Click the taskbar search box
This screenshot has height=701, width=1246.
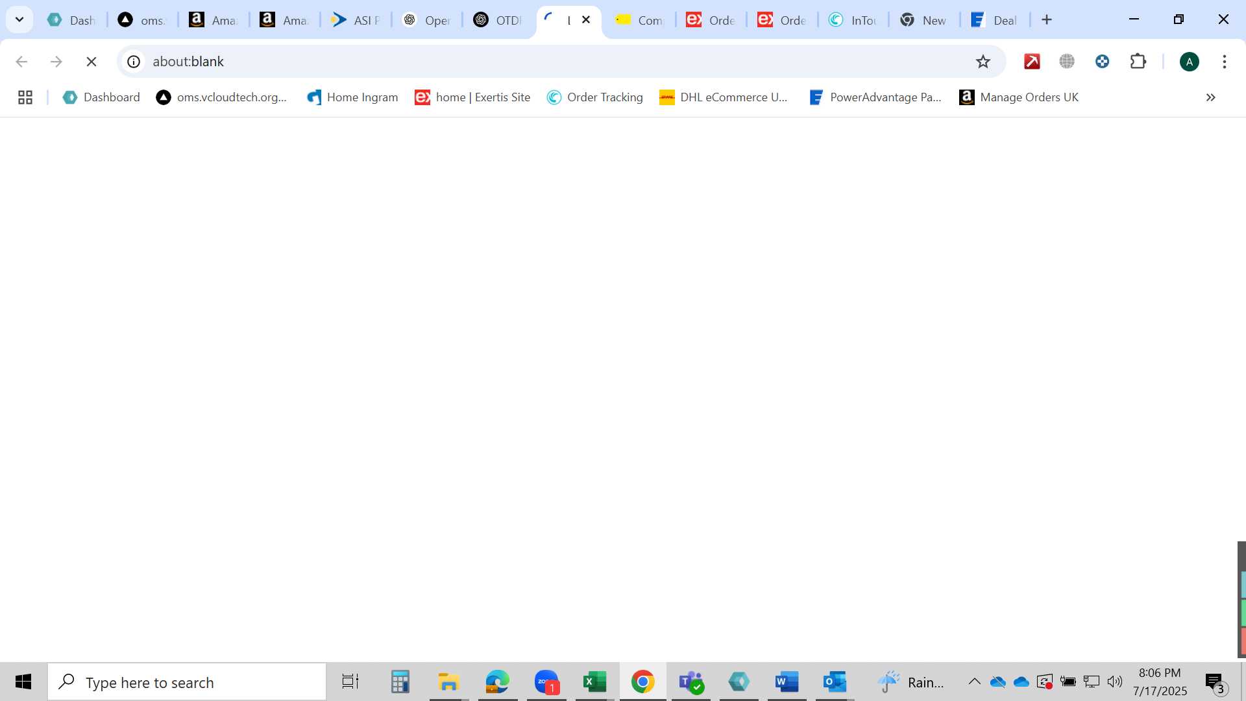pyautogui.click(x=187, y=682)
